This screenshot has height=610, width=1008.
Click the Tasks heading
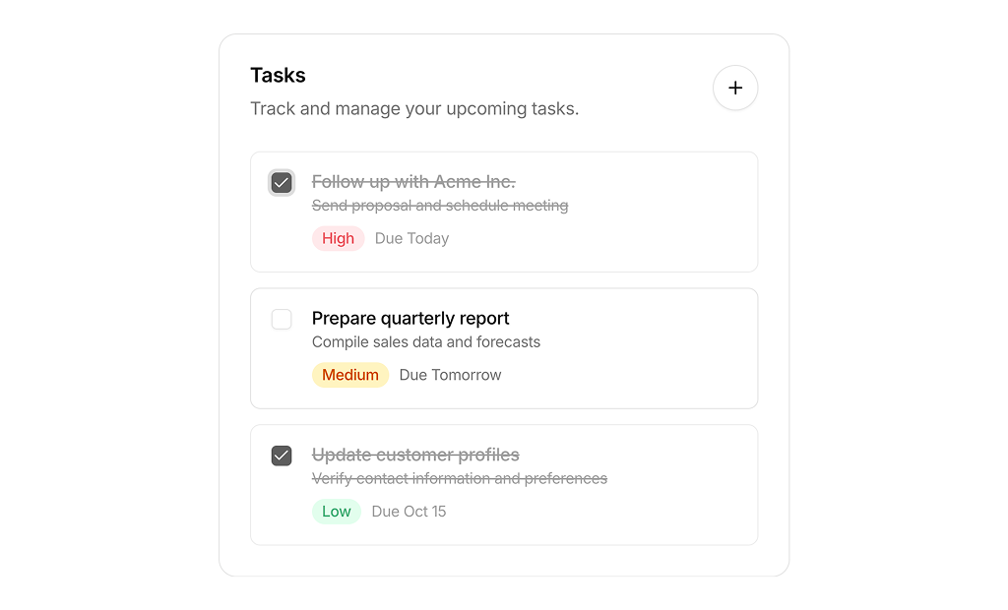coord(278,76)
